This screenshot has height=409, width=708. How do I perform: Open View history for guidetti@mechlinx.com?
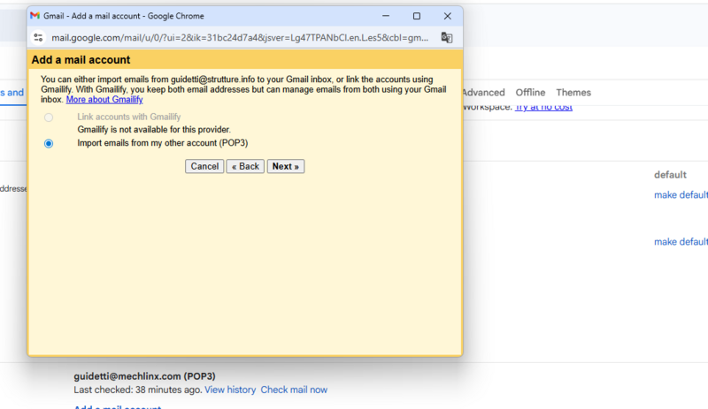(x=230, y=390)
